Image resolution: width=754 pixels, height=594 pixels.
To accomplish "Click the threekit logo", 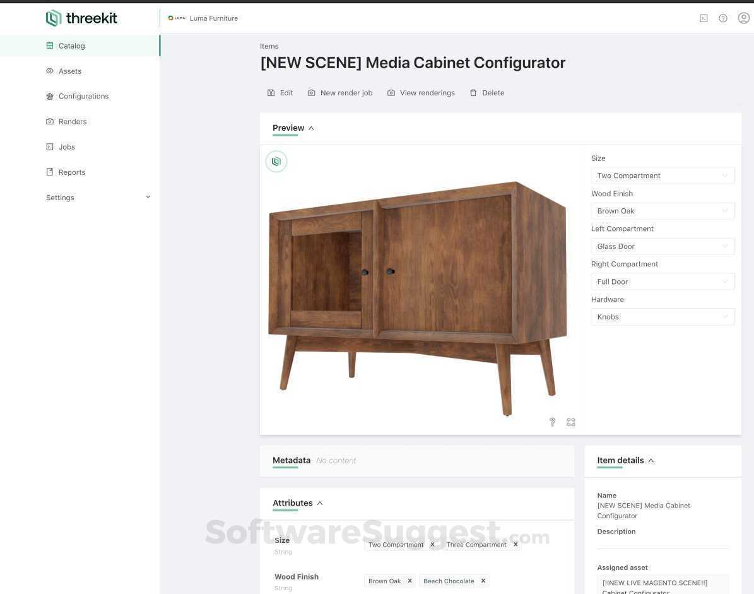I will pos(82,18).
